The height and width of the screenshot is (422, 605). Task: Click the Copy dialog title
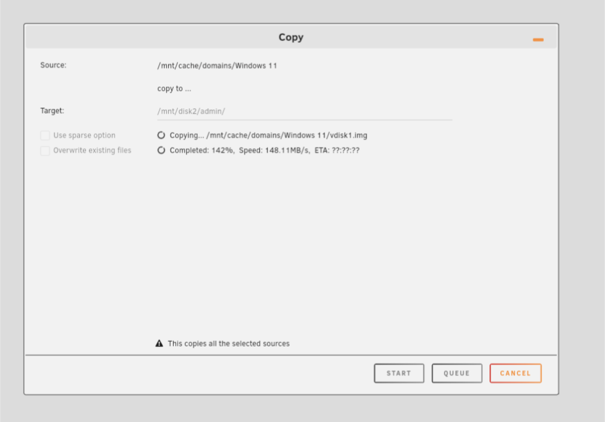291,37
